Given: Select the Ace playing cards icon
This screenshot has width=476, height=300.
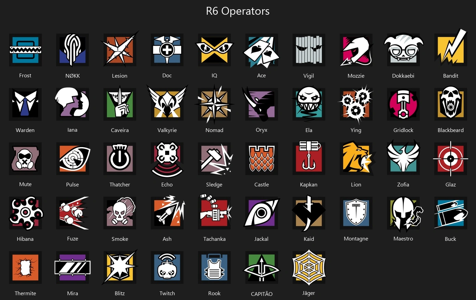Looking at the screenshot, I should click(x=261, y=51).
